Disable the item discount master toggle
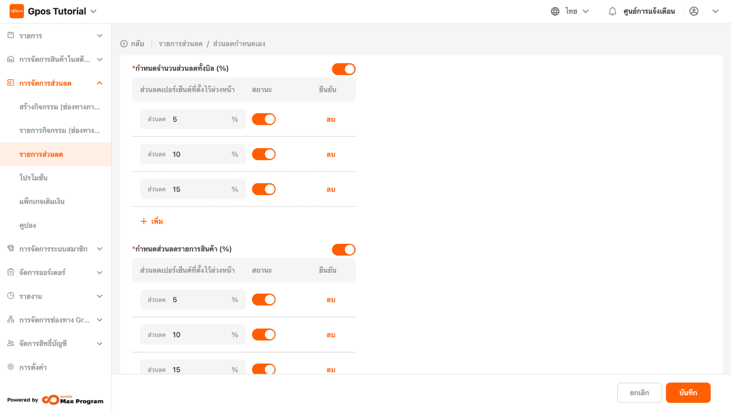731x411 pixels. [343, 250]
